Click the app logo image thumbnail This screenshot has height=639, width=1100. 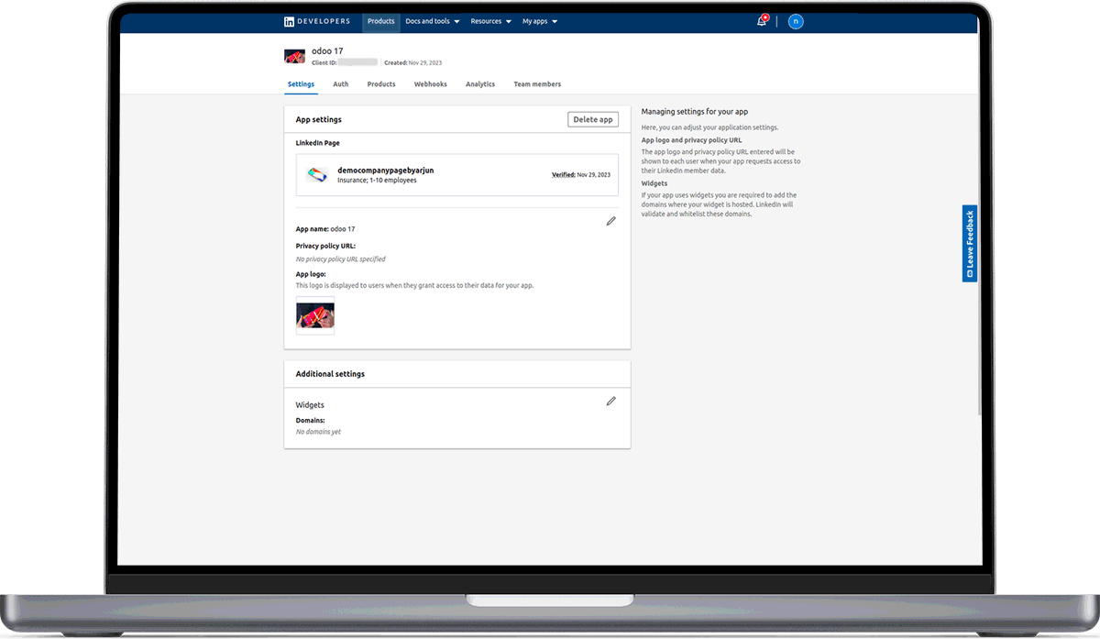(315, 316)
